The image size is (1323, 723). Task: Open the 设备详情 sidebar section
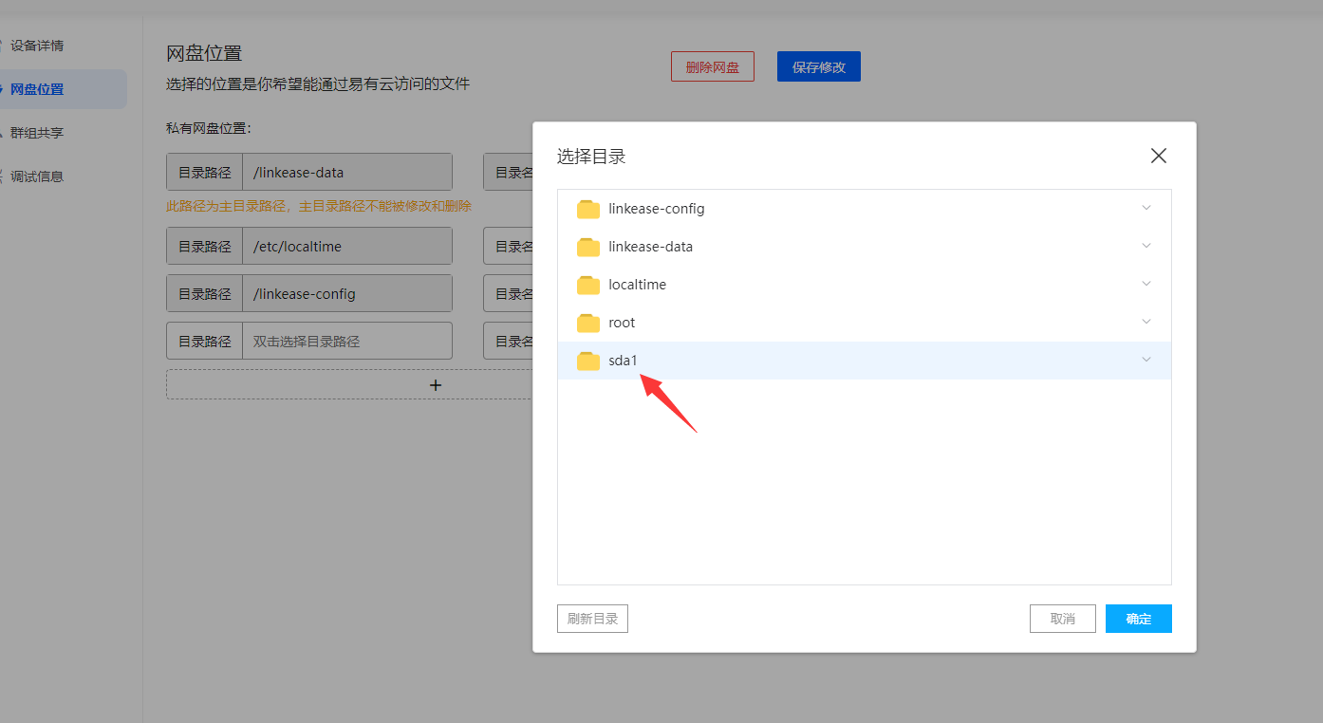pyautogui.click(x=38, y=46)
